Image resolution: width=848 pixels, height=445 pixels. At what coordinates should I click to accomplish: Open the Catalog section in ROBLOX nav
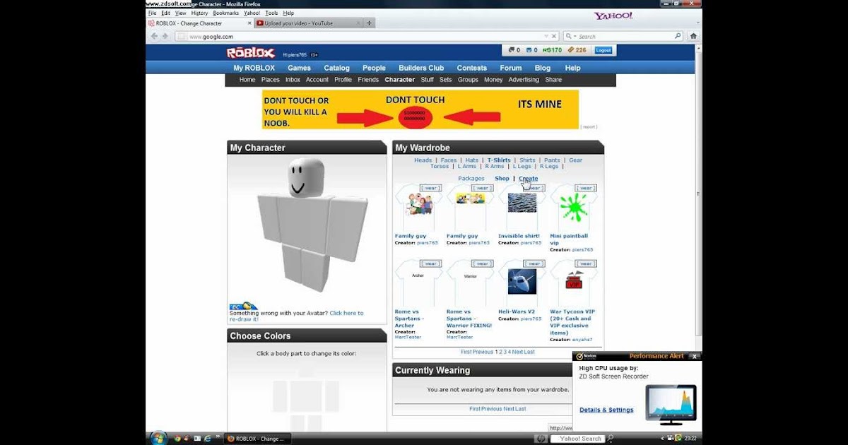click(336, 68)
